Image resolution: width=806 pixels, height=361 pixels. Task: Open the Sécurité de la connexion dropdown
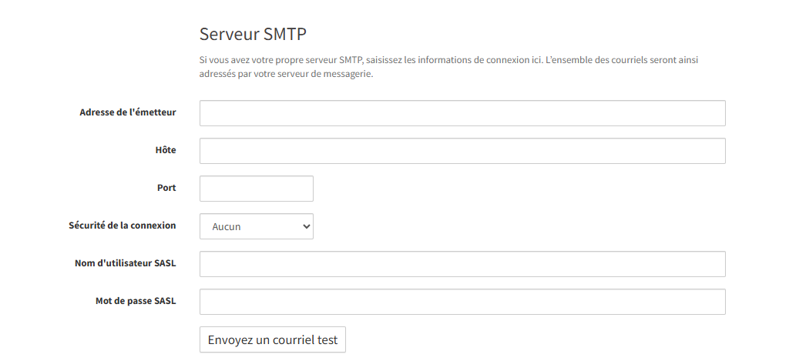pyautogui.click(x=256, y=226)
